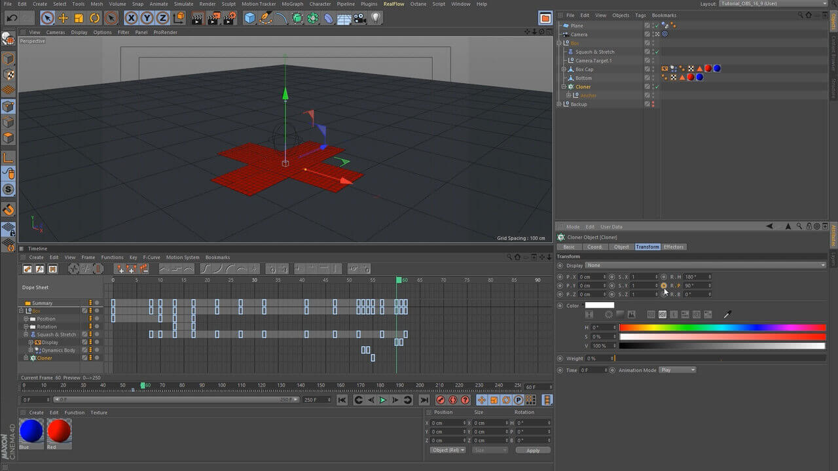
Task: Toggle the Cloner object's enable checkmark
Action: [x=657, y=86]
